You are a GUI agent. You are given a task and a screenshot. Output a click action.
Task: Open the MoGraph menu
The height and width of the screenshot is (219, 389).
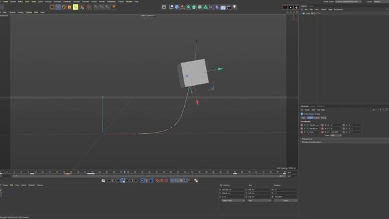[x=57, y=1]
